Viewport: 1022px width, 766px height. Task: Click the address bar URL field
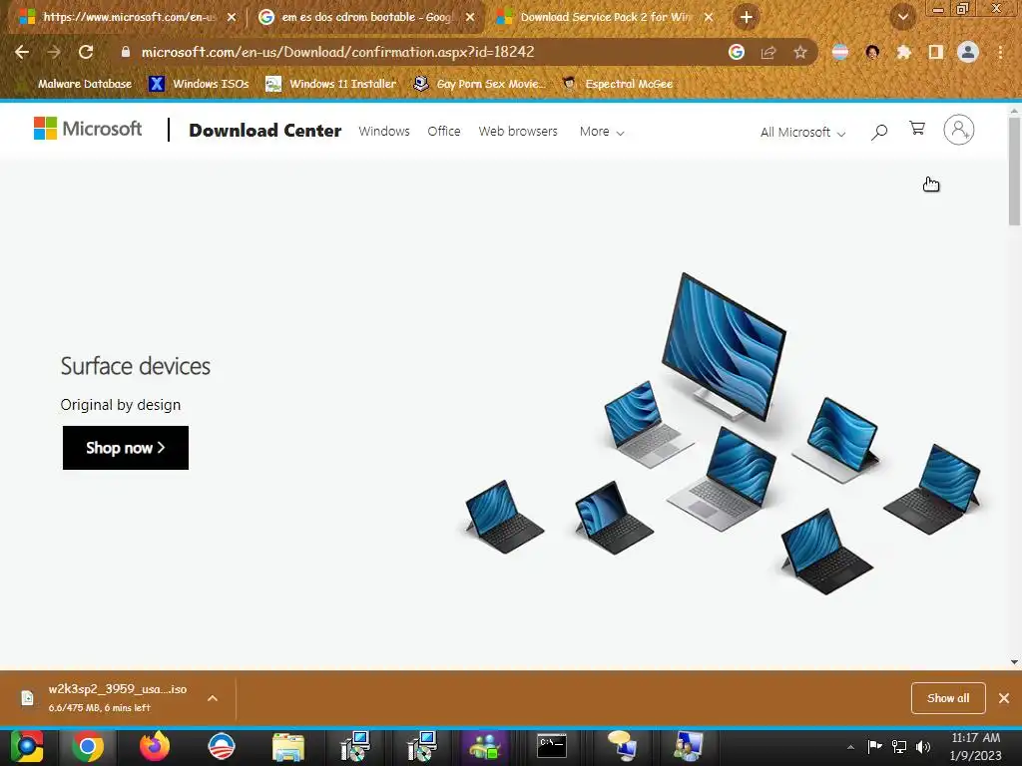point(417,52)
